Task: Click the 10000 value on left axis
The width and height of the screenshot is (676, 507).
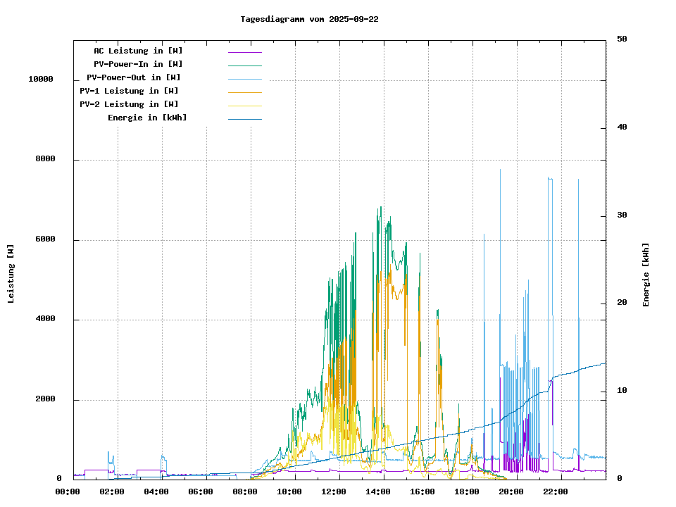Action: [x=41, y=79]
